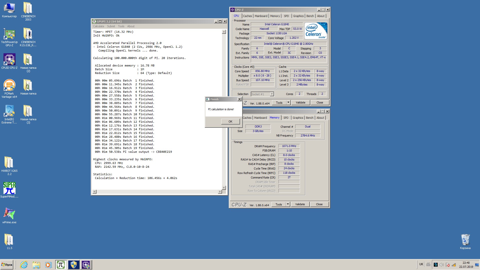Switch to Mainboard tab in upper CPU-Z
Screen dimensions: 480x270
[261, 16]
